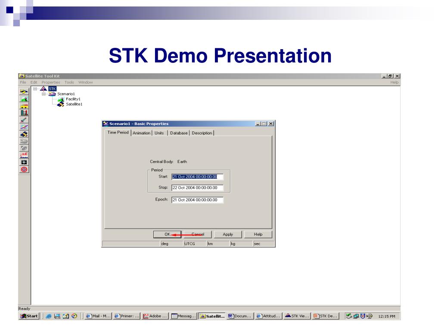Click the Start date input field

pos(197,177)
